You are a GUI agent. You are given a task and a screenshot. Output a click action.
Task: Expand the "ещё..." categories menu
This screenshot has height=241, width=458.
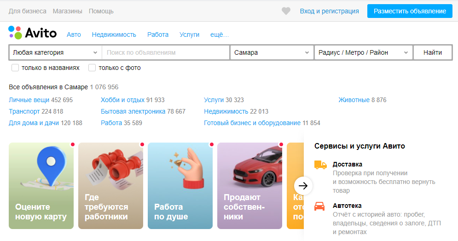click(x=220, y=34)
